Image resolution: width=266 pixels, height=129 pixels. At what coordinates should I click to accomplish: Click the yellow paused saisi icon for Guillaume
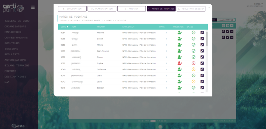click(194, 69)
